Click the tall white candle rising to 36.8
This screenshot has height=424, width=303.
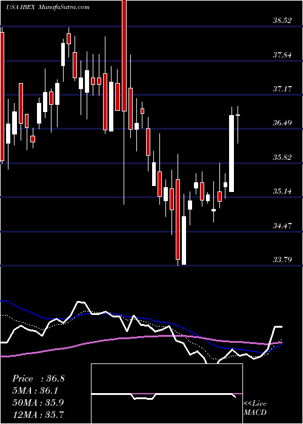[231, 153]
